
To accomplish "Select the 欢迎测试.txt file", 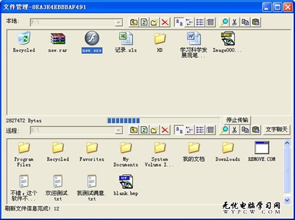I will [x=58, y=188].
